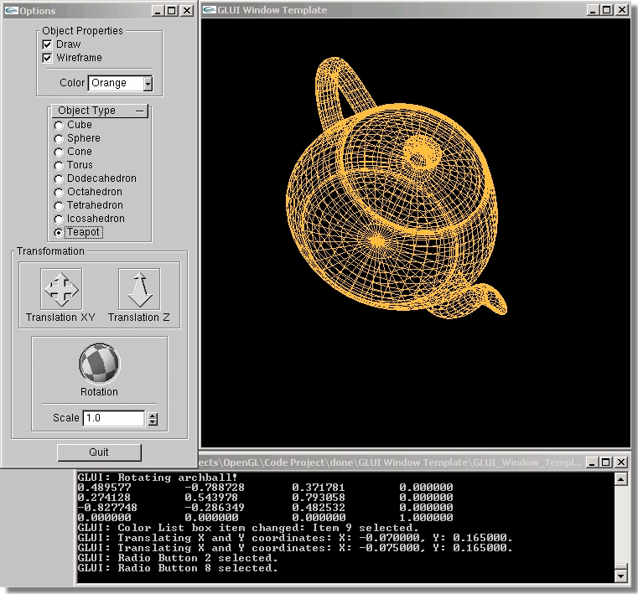Click the GLUI Window Template title icon
Screen dimensions: 638x594
pyautogui.click(x=208, y=10)
